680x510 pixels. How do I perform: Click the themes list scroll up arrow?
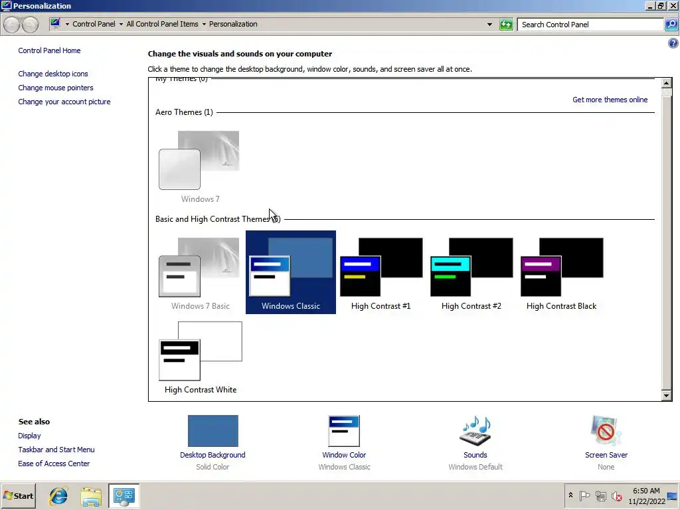coord(667,83)
